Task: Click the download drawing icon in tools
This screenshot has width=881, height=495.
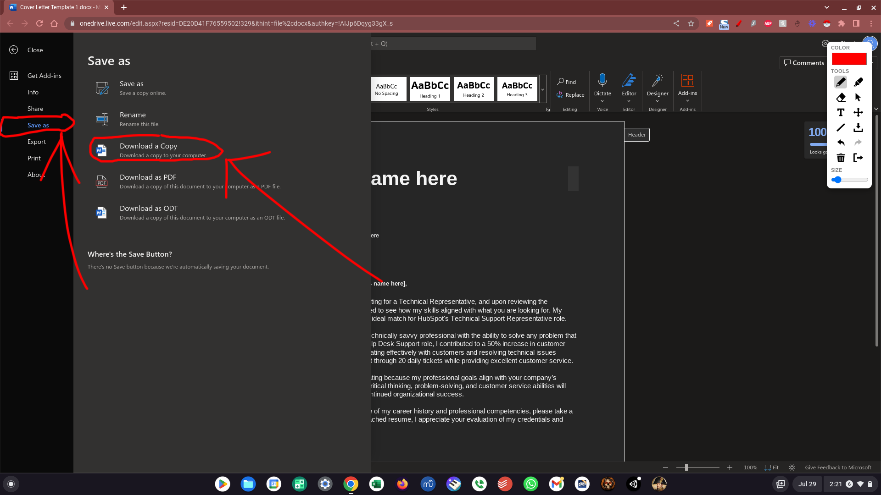Action: pos(858,127)
